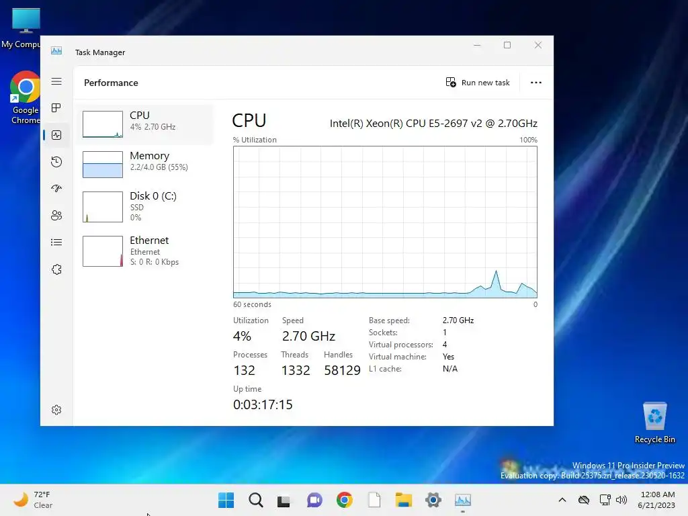Select the Performance page icon in sidebar

pyautogui.click(x=56, y=134)
